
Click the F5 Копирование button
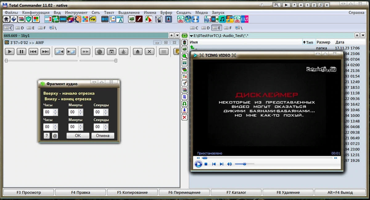coord(132,192)
